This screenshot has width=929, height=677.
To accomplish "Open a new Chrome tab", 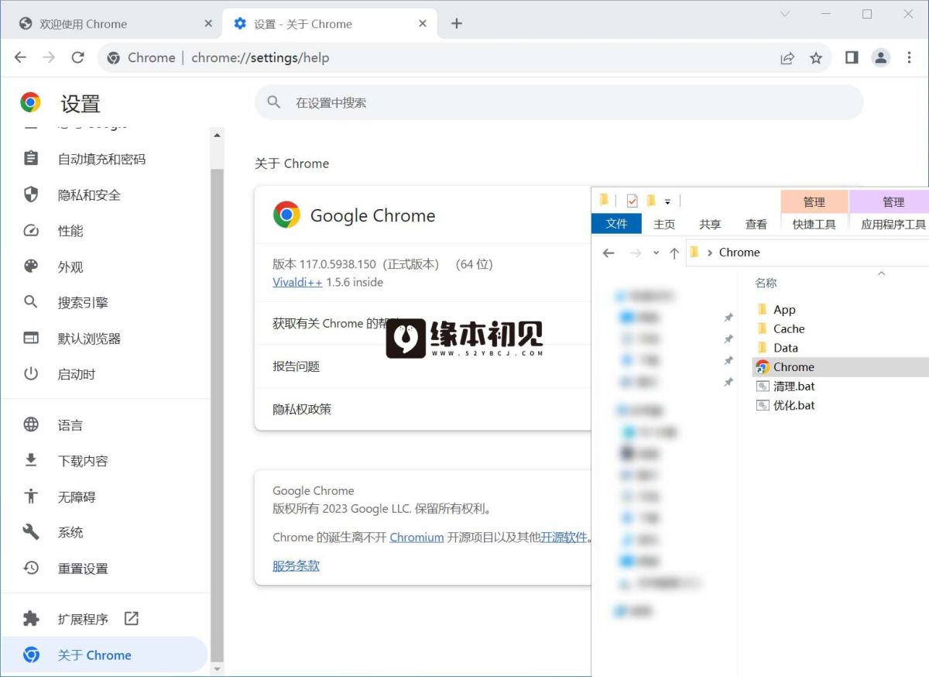I will pyautogui.click(x=457, y=23).
